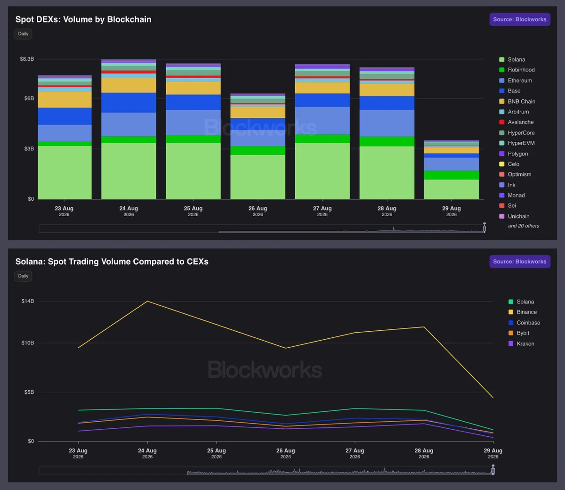Toggle the Solana series in DEX chart legend
Image resolution: width=565 pixels, height=490 pixels.
[512, 59]
